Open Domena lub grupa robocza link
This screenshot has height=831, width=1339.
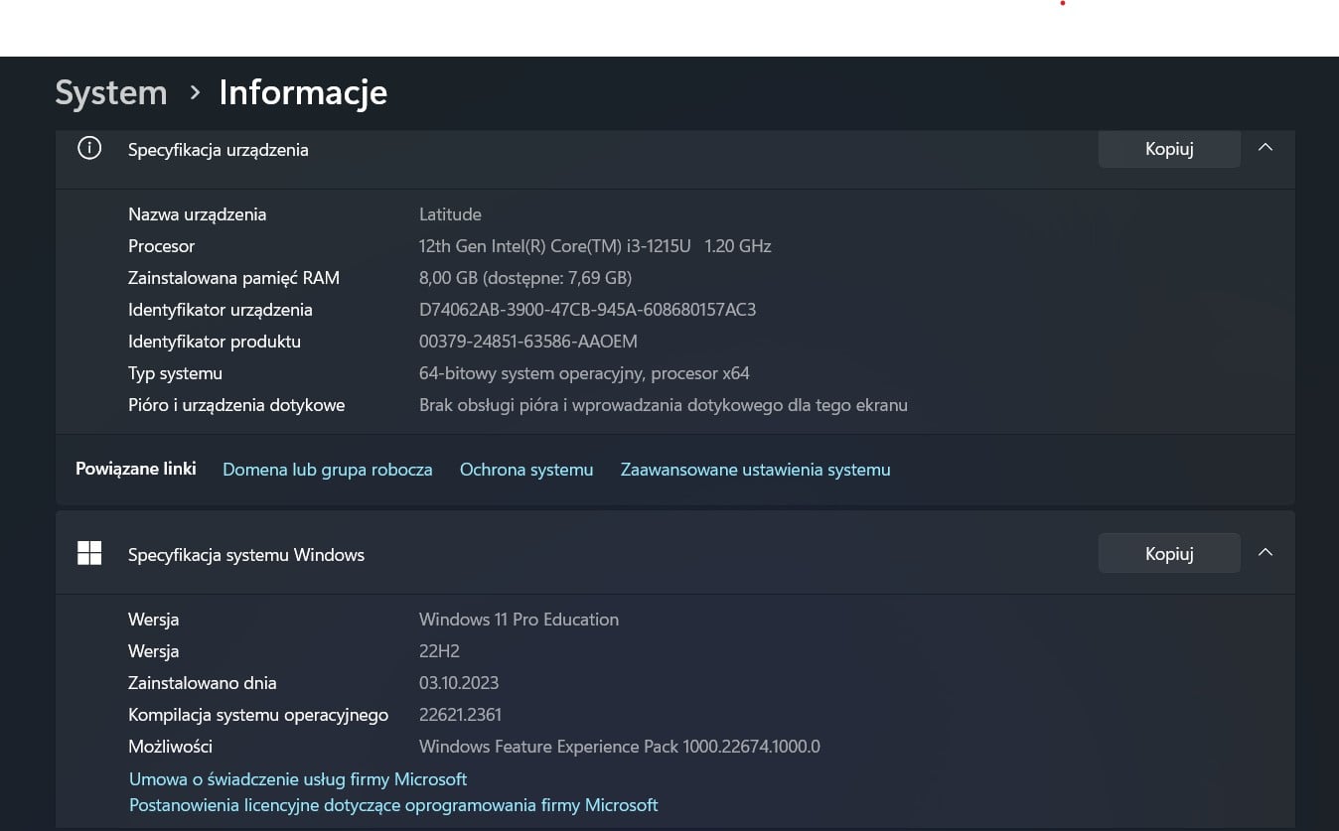pyautogui.click(x=328, y=470)
